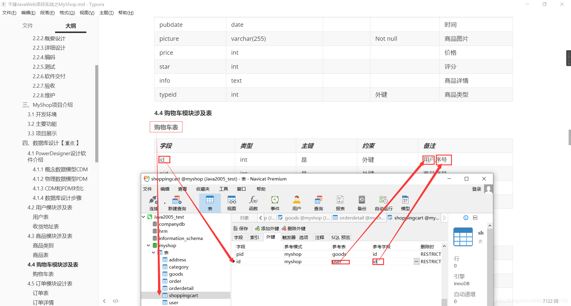This screenshot has height=306, width=571.
Task: Open Typora 主题(T) menu
Action: click(107, 13)
